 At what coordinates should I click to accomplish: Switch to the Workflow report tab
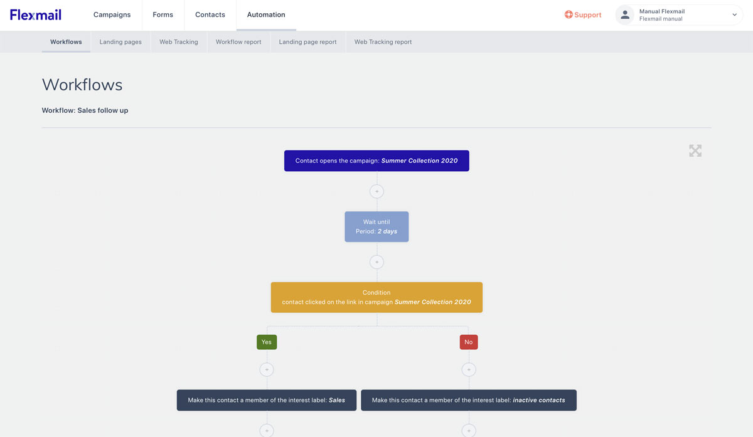[238, 42]
